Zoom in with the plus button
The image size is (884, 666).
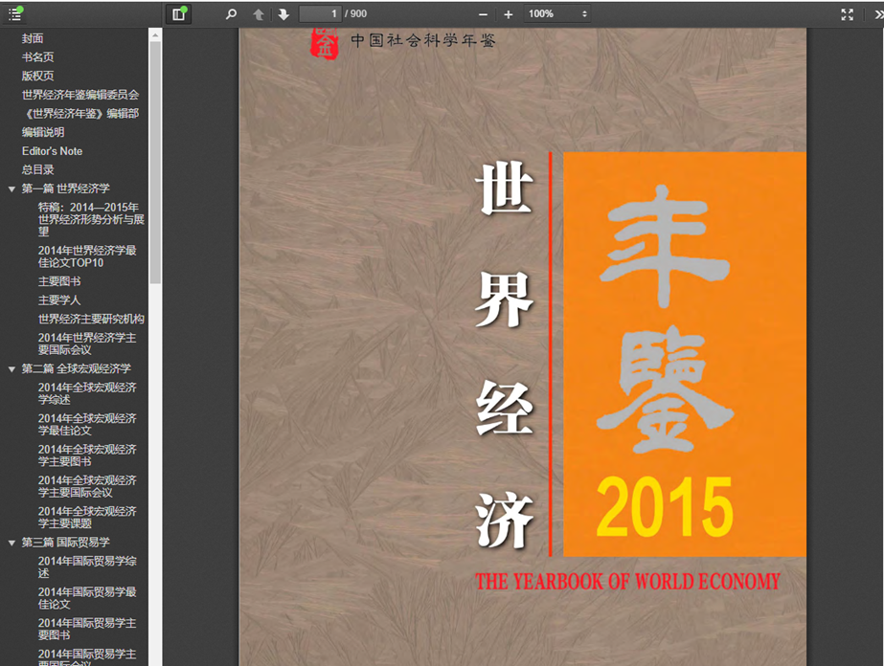click(x=508, y=14)
